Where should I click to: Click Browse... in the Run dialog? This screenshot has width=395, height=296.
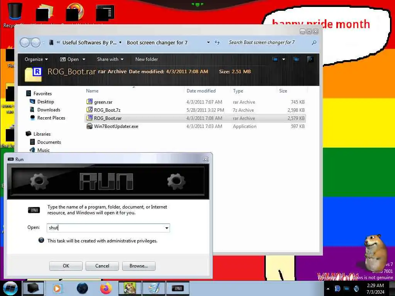tap(138, 266)
